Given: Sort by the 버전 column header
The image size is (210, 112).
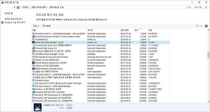Looking at the screenshot, I should tap(158, 30).
